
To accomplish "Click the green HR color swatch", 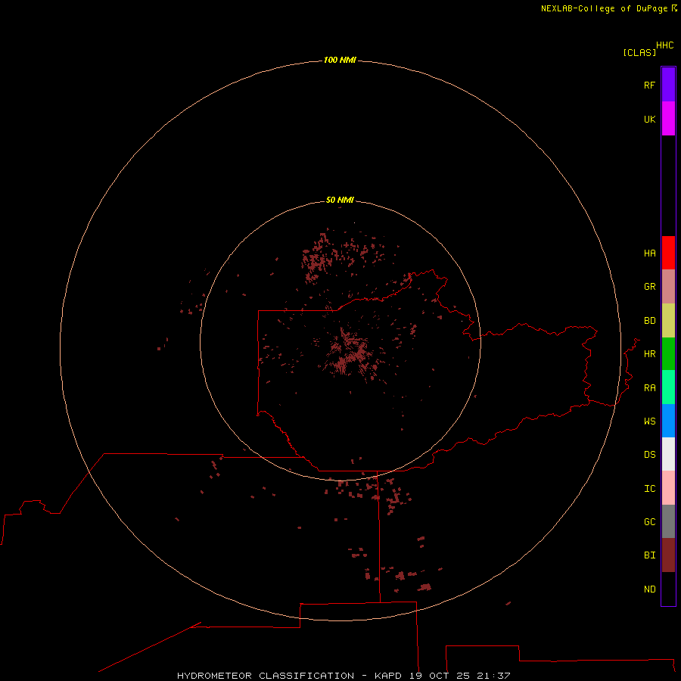I will coord(668,354).
